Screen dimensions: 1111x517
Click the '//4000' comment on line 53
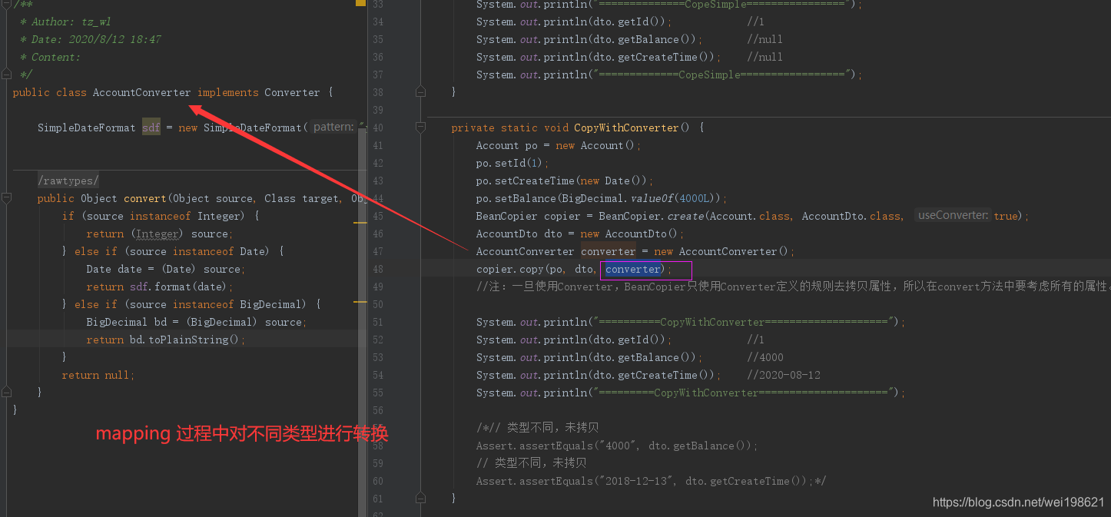click(x=765, y=357)
